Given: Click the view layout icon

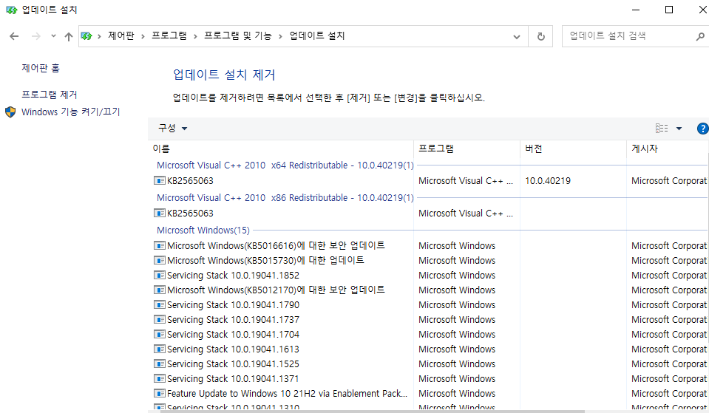Looking at the screenshot, I should (x=662, y=129).
